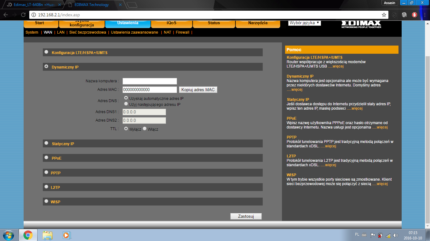This screenshot has height=241, width=430.
Task: Reload the router page
Action: point(23,15)
